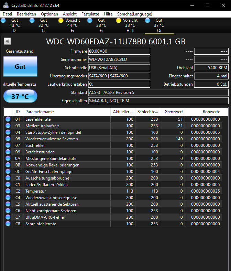Viewport: 231px width, 271px height.
Task: Click the Drehzahl field 5400 RPM
Action: coord(211,68)
